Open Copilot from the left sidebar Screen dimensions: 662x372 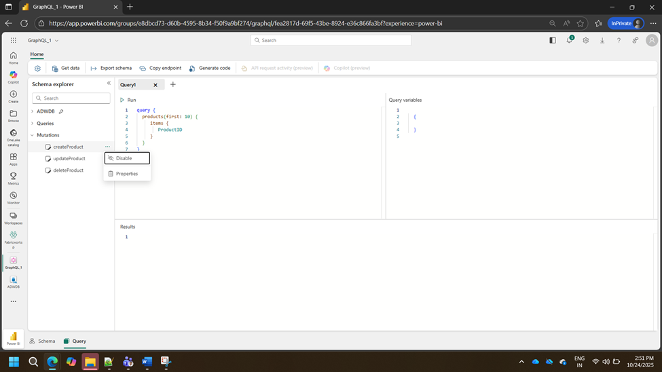(x=13, y=76)
